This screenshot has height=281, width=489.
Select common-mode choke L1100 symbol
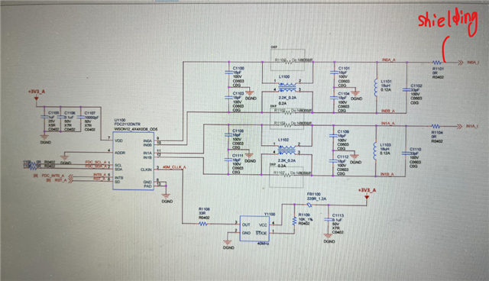[287, 87]
